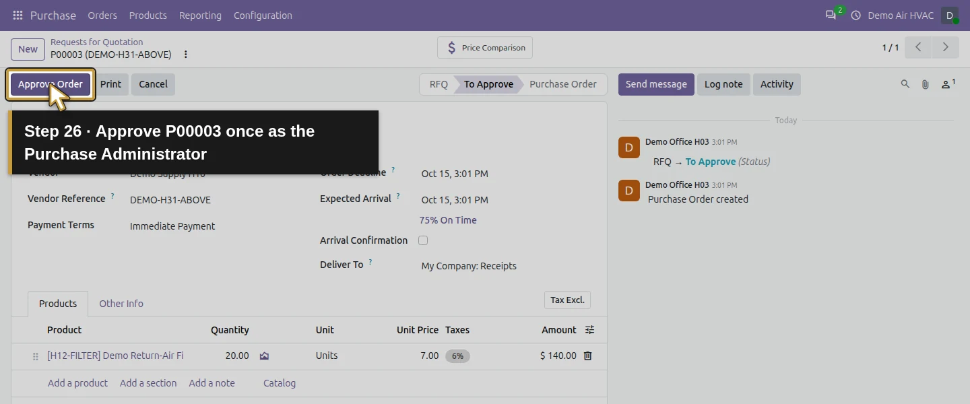
Task: Open the Orders menu
Action: (x=102, y=15)
